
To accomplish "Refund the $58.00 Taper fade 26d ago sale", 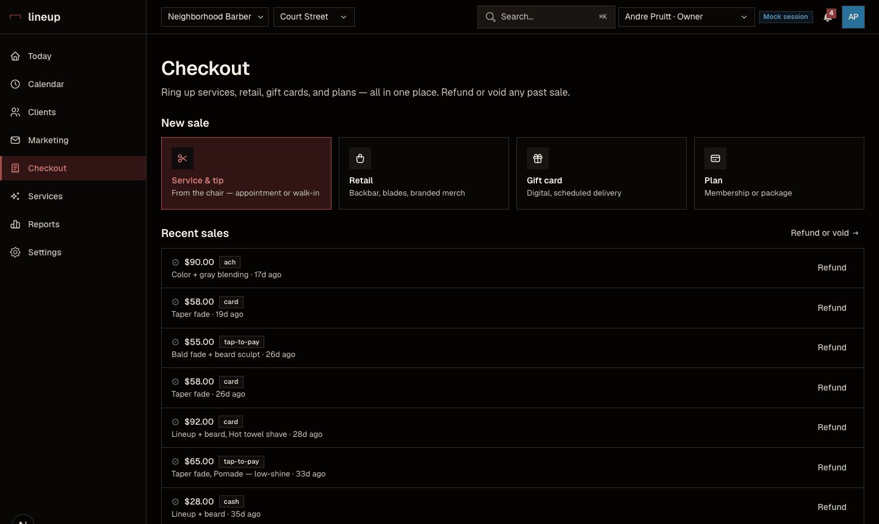I will [832, 388].
